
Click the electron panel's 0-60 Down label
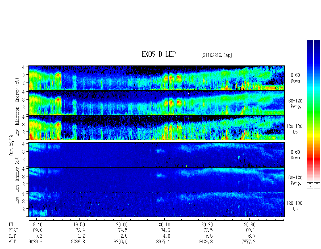coord(295,78)
